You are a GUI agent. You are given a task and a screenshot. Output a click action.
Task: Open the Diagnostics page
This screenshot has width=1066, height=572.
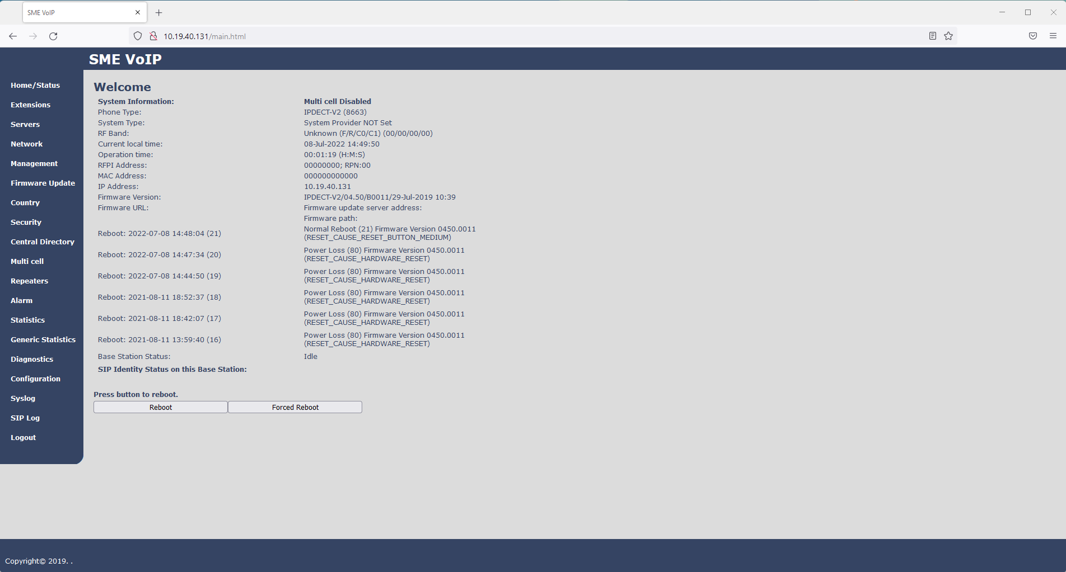point(32,360)
